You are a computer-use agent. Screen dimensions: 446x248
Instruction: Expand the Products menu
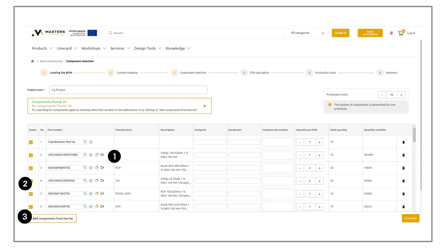pos(42,48)
